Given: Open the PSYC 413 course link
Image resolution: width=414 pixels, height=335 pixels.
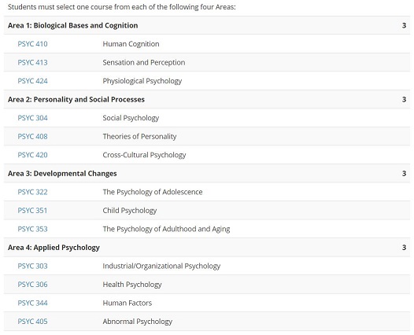Looking at the screenshot, I should click(32, 62).
